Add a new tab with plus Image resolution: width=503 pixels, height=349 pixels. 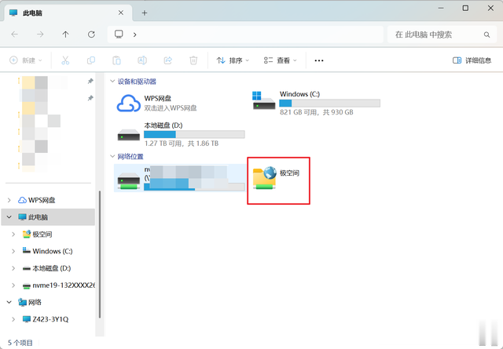click(x=145, y=13)
